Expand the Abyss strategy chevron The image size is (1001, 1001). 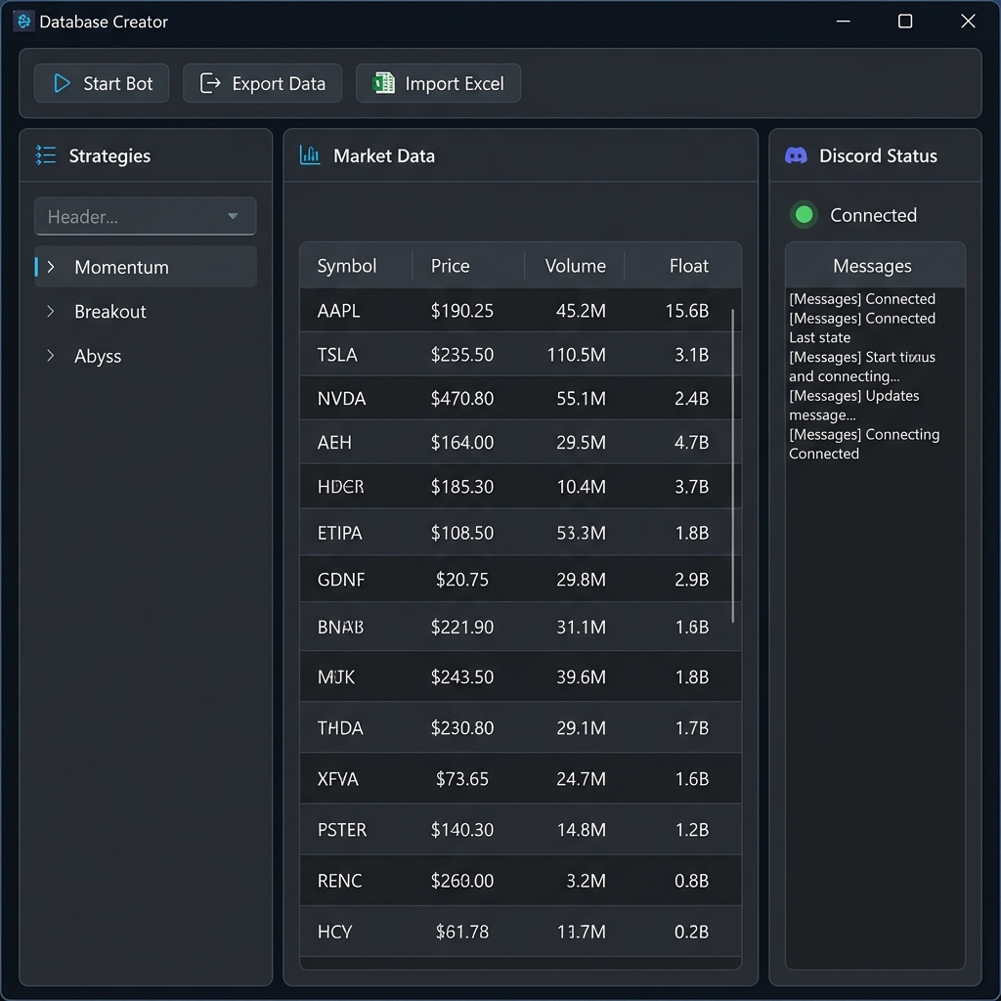[x=51, y=356]
